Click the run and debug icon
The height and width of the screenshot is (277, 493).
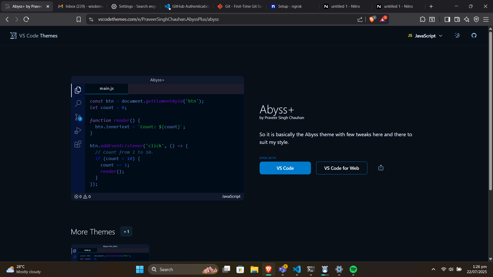[x=78, y=131]
